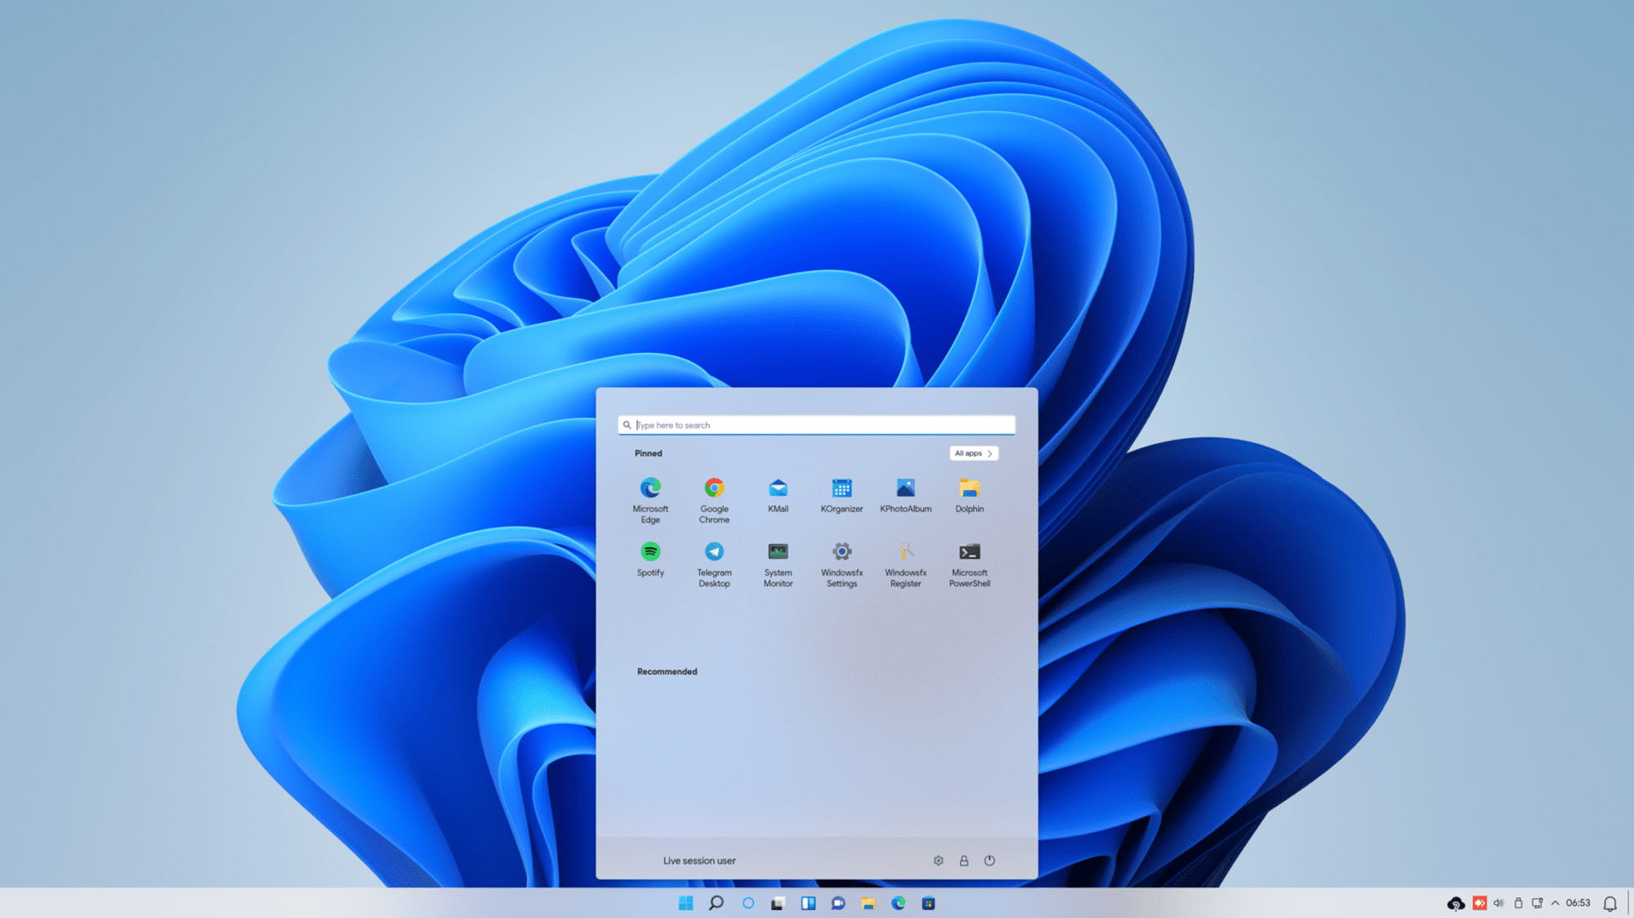Viewport: 1634px width, 918px height.
Task: Launch KPhotoAlbum
Action: [x=905, y=494]
